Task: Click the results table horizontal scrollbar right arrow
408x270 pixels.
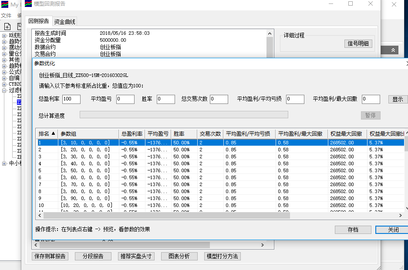Action: [401, 216]
